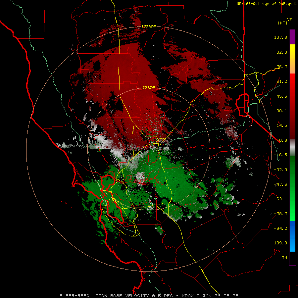Select the -32.0 velocity scale label

280,170
